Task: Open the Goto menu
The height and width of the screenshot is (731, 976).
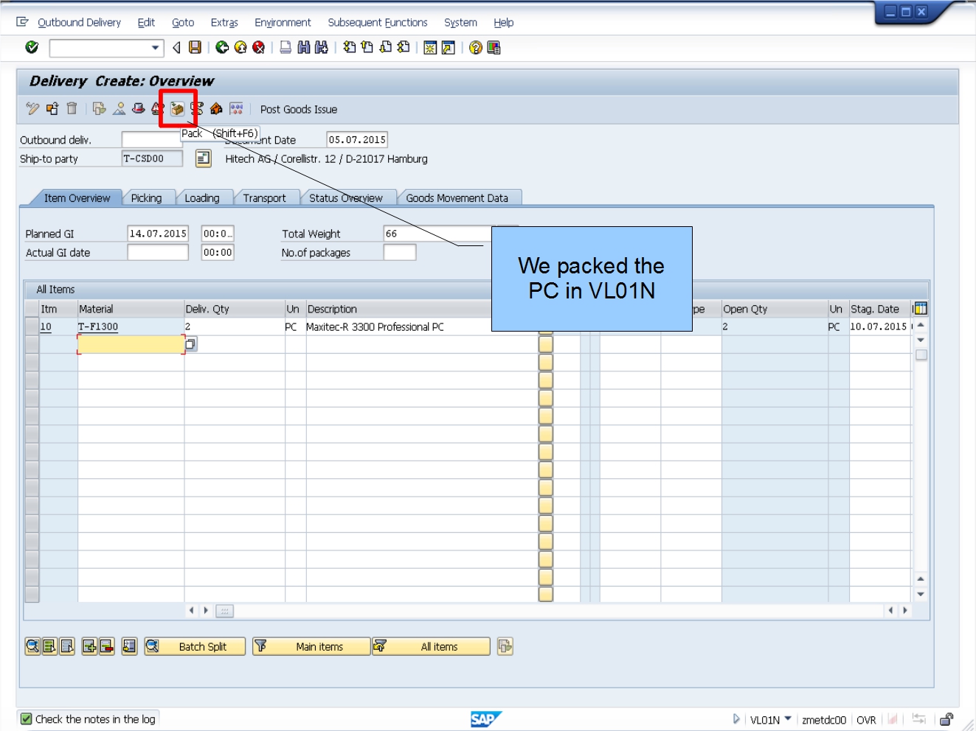Action: [183, 23]
